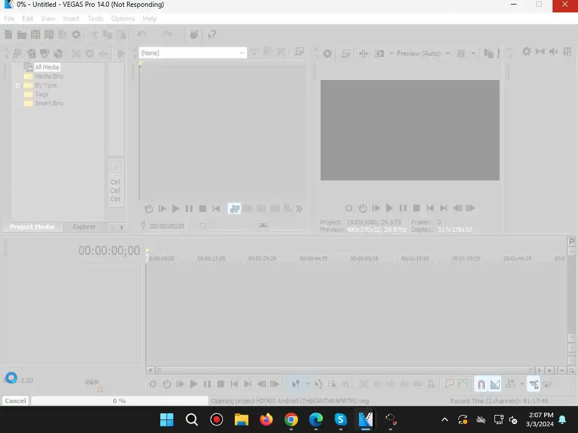Expand the By Type folder
Viewport: 578px width, 433px height.
pyautogui.click(x=17, y=86)
